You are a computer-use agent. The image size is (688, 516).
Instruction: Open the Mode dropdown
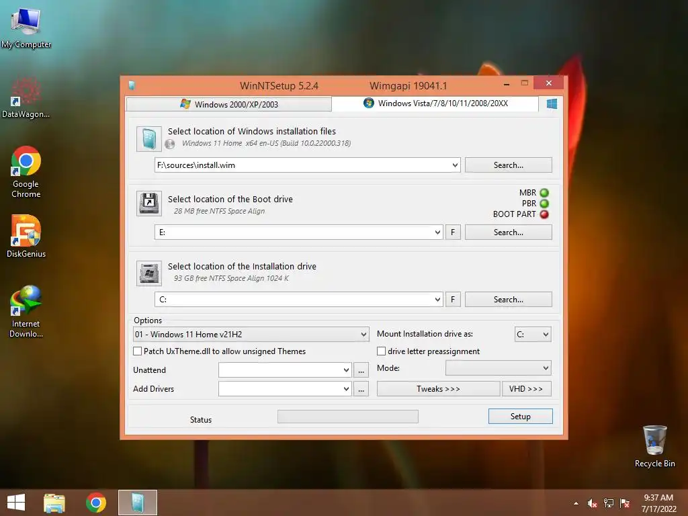498,368
